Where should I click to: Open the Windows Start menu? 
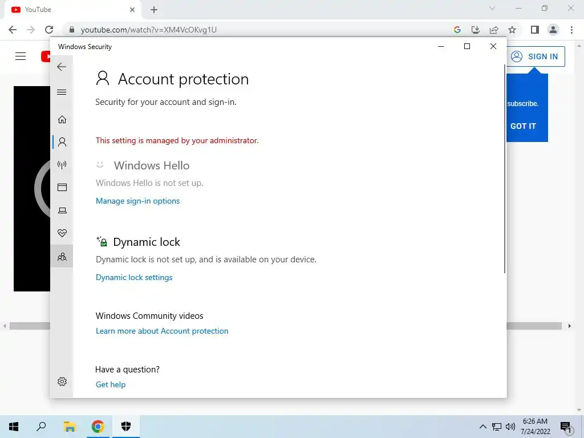click(14, 427)
